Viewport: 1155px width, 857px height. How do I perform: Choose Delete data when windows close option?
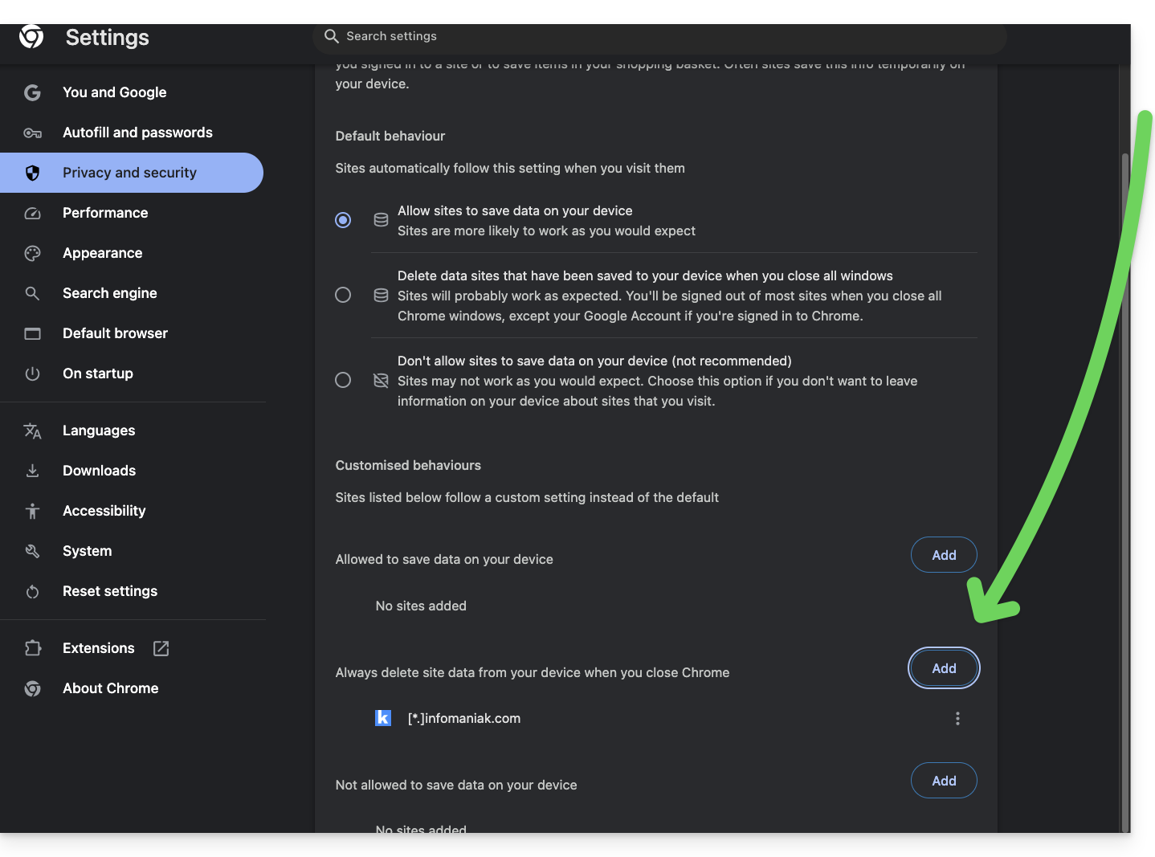point(343,295)
